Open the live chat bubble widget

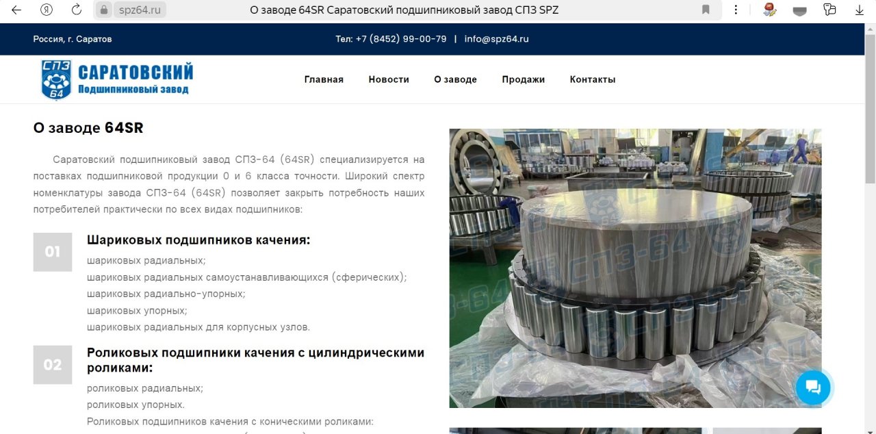pos(813,387)
